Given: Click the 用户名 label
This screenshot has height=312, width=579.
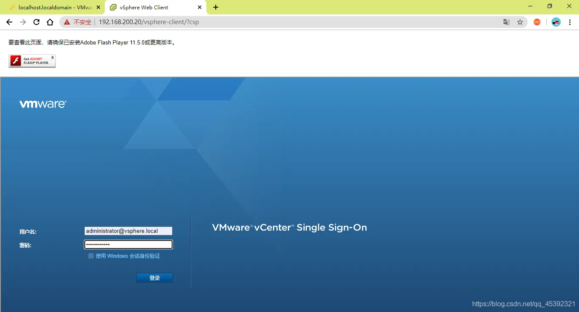Looking at the screenshot, I should pos(28,232).
